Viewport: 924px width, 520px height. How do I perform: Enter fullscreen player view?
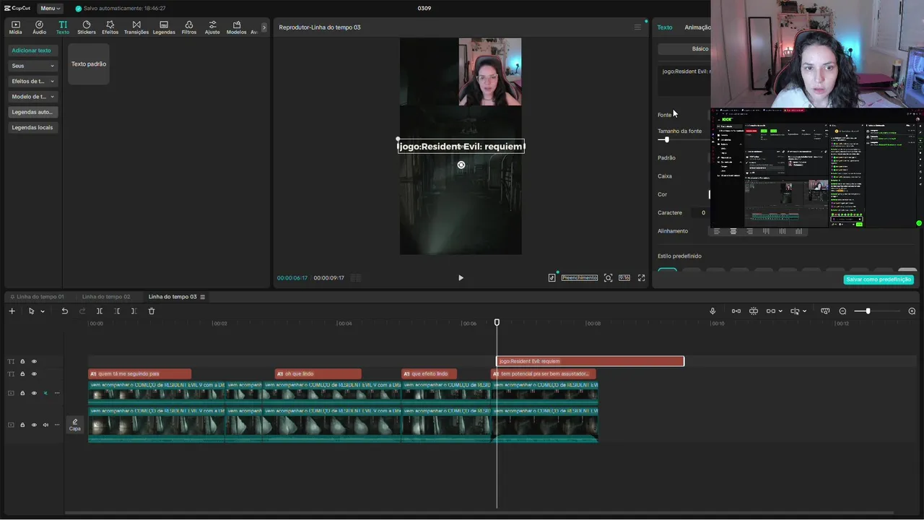641,278
